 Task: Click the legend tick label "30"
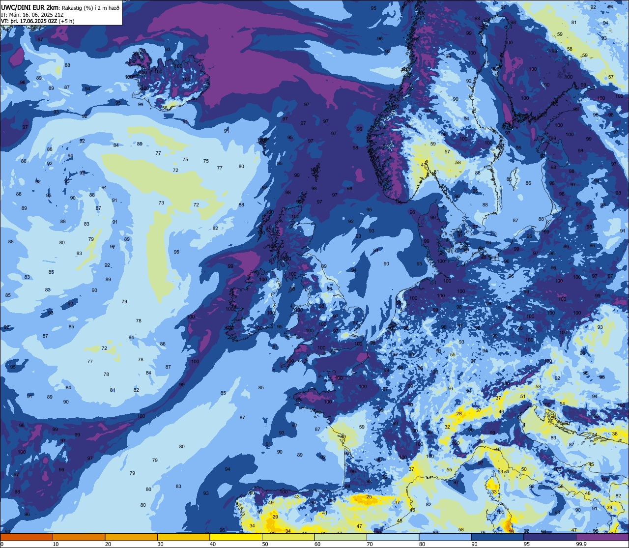coord(160,544)
